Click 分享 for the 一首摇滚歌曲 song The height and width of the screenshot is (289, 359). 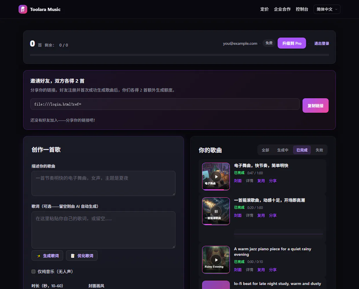pos(273,215)
